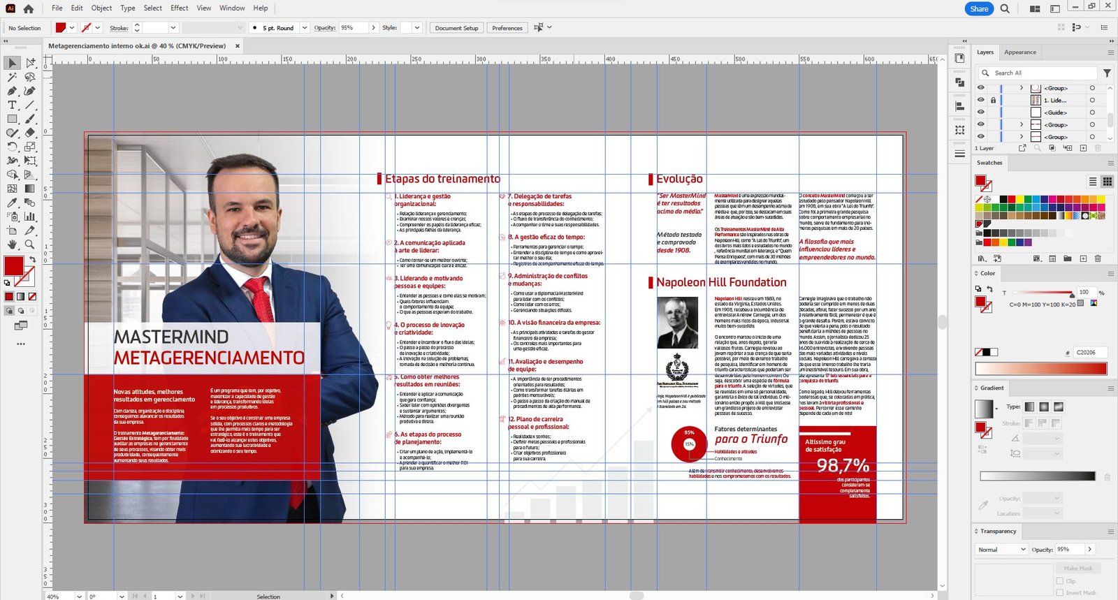The height and width of the screenshot is (600, 1118).
Task: Click the Swatches panel New Swatch icon
Action: click(x=1083, y=258)
